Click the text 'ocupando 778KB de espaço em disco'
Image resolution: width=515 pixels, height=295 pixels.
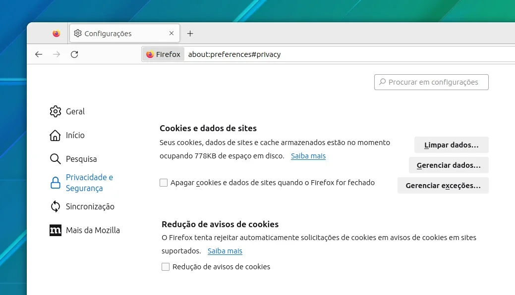coord(222,156)
